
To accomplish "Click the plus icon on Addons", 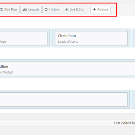I will 94,9.
